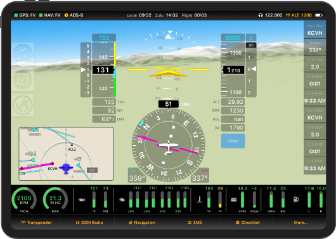Tap GPS altitude value 1230
The image size is (336, 239).
(x=233, y=110)
